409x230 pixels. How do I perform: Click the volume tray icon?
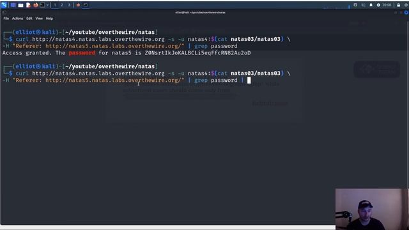point(363,5)
